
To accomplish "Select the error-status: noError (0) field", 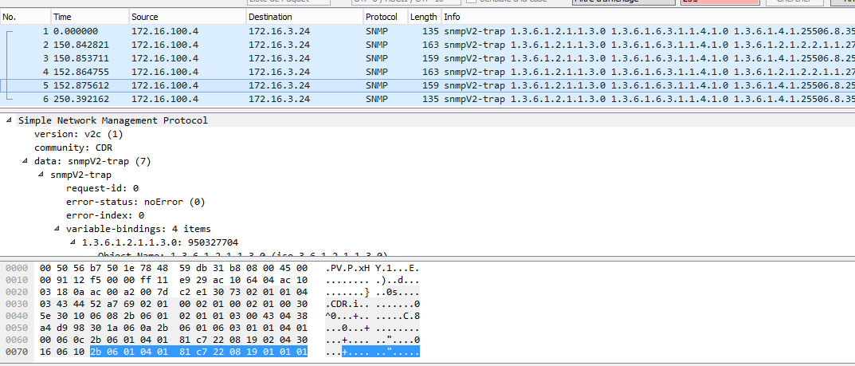I will [x=135, y=202].
